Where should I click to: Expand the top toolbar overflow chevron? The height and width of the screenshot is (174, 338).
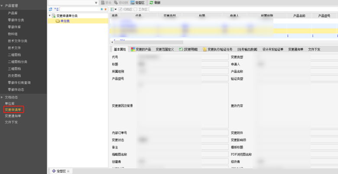point(96,3)
